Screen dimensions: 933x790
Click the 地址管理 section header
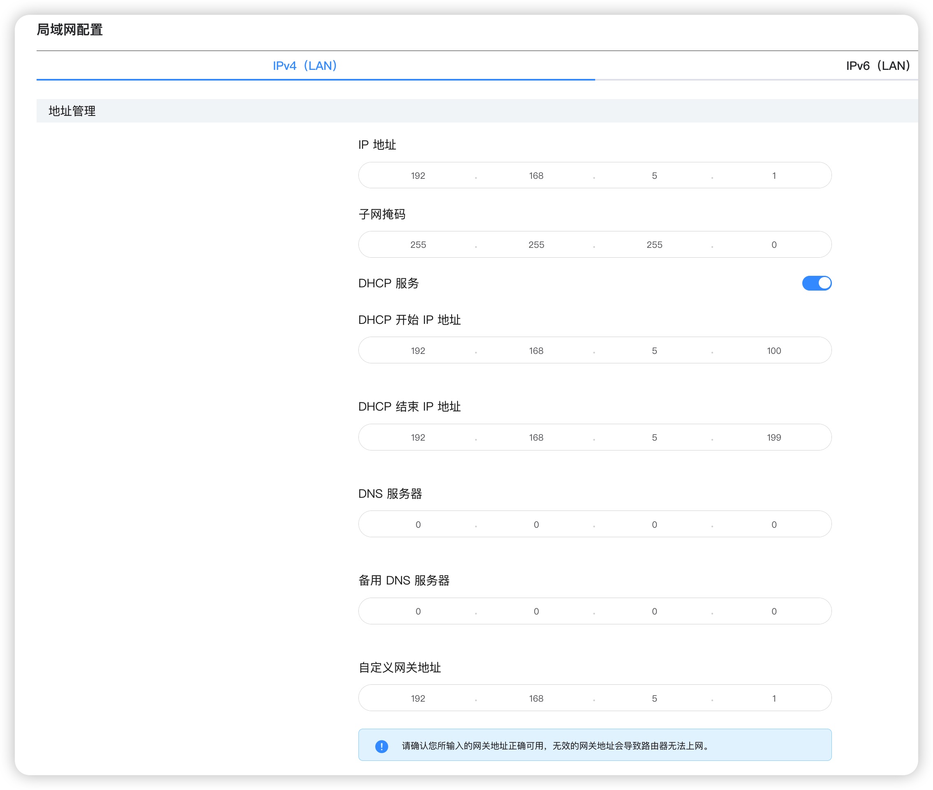(72, 111)
